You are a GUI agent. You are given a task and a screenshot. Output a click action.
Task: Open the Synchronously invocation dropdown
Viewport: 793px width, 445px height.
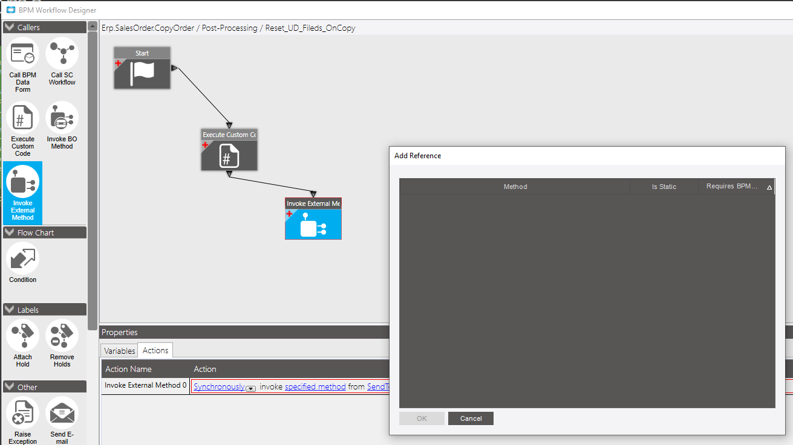[251, 388]
